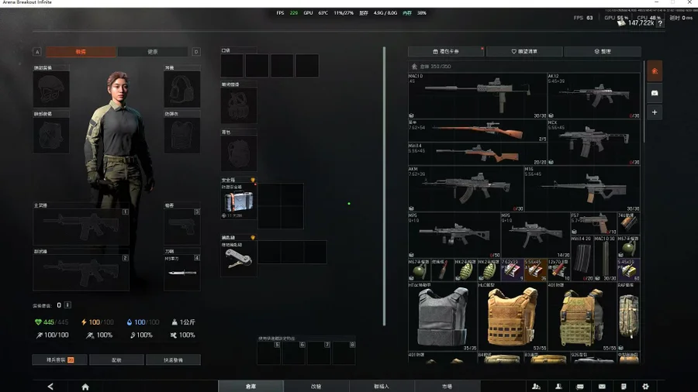Select the 12x70 shotgun shells stack
The height and width of the screenshot is (392, 698).
coord(558,270)
